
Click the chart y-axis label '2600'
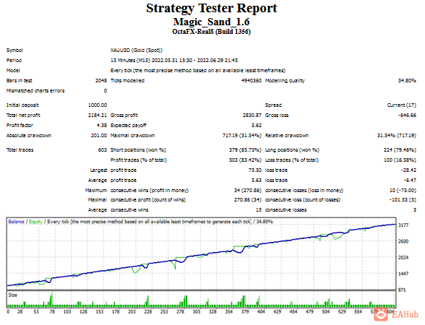click(x=403, y=241)
